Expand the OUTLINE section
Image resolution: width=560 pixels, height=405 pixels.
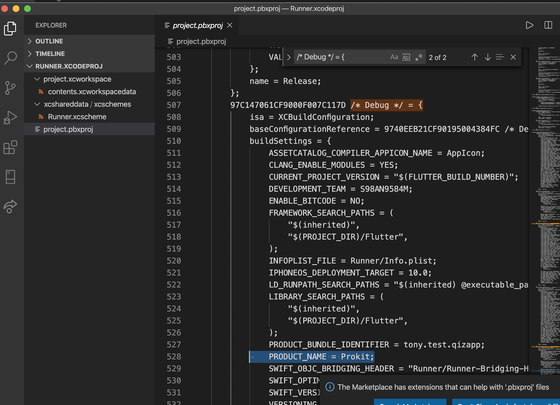49,41
